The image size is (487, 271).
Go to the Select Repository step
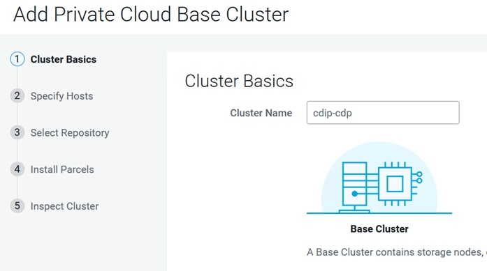pyautogui.click(x=70, y=132)
